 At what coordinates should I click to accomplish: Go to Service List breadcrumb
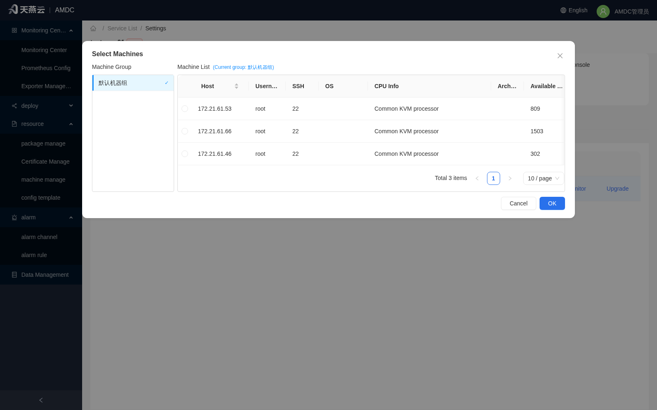coord(122,28)
